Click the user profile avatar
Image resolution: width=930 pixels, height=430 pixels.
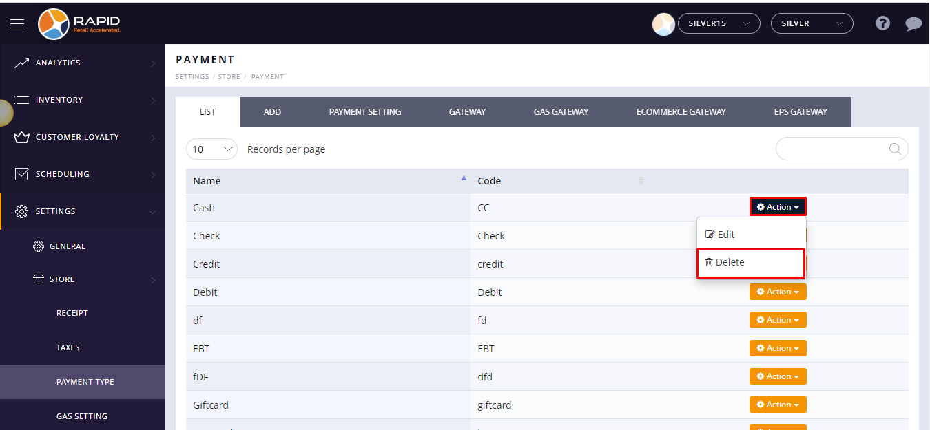click(x=663, y=24)
